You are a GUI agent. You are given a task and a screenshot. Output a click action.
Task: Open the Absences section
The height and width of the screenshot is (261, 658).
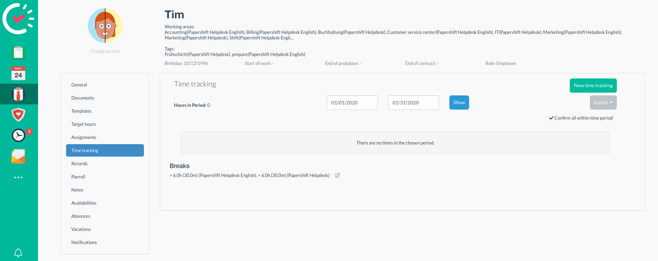pyautogui.click(x=105, y=216)
